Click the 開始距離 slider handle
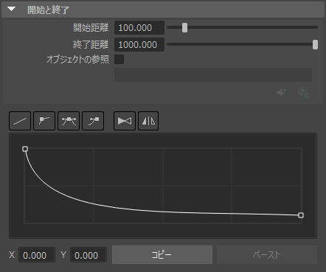This screenshot has height=272, width=326. tap(184, 27)
